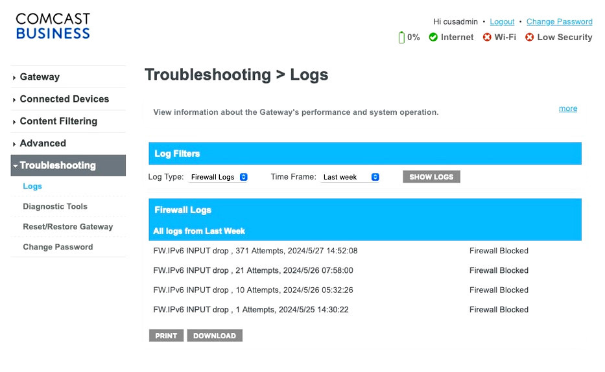Collapse the Troubleshooting menu arrow
This screenshot has width=605, height=372.
[15, 166]
